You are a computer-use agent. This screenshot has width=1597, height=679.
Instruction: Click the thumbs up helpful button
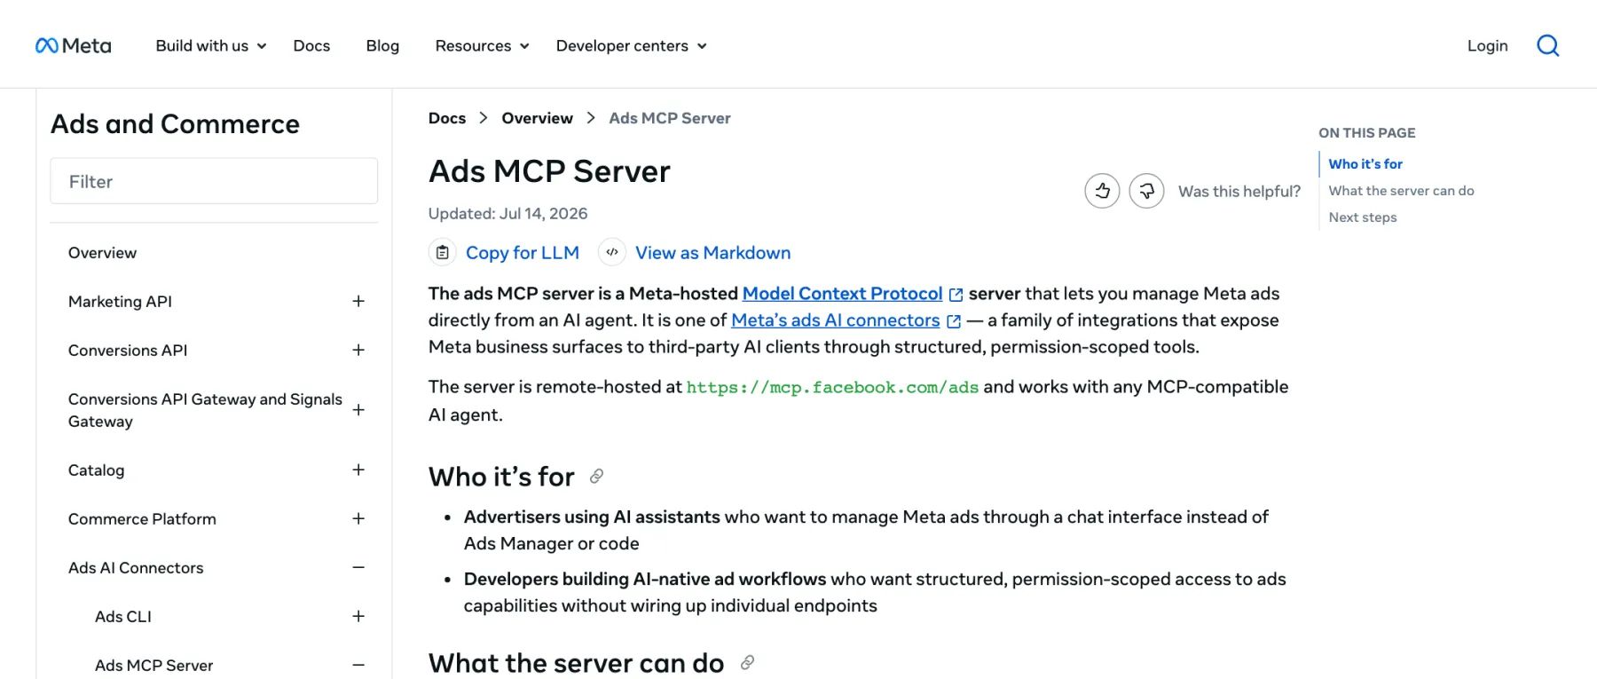(1102, 191)
